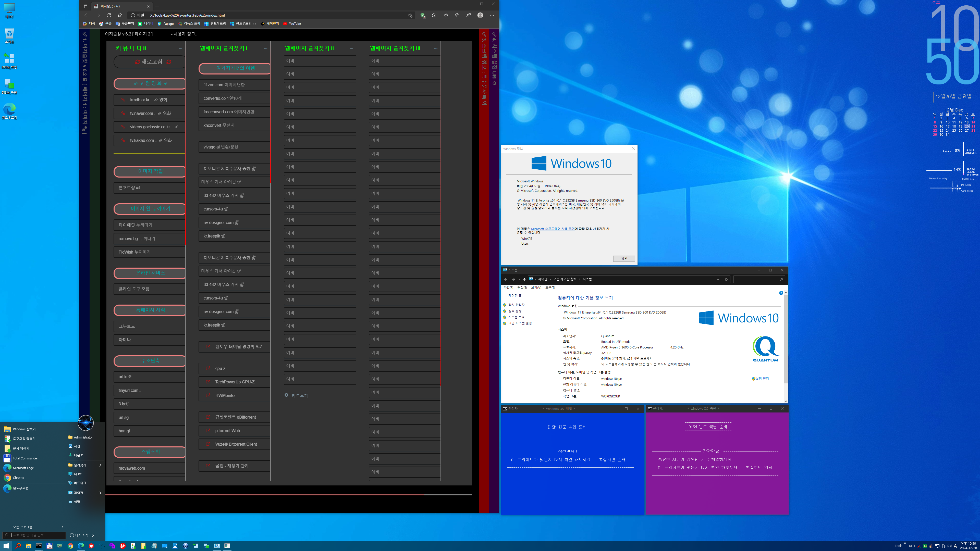The height and width of the screenshot is (551, 980).
Task: Open the DISM_복원 desktop icon
Action: click(x=9, y=86)
